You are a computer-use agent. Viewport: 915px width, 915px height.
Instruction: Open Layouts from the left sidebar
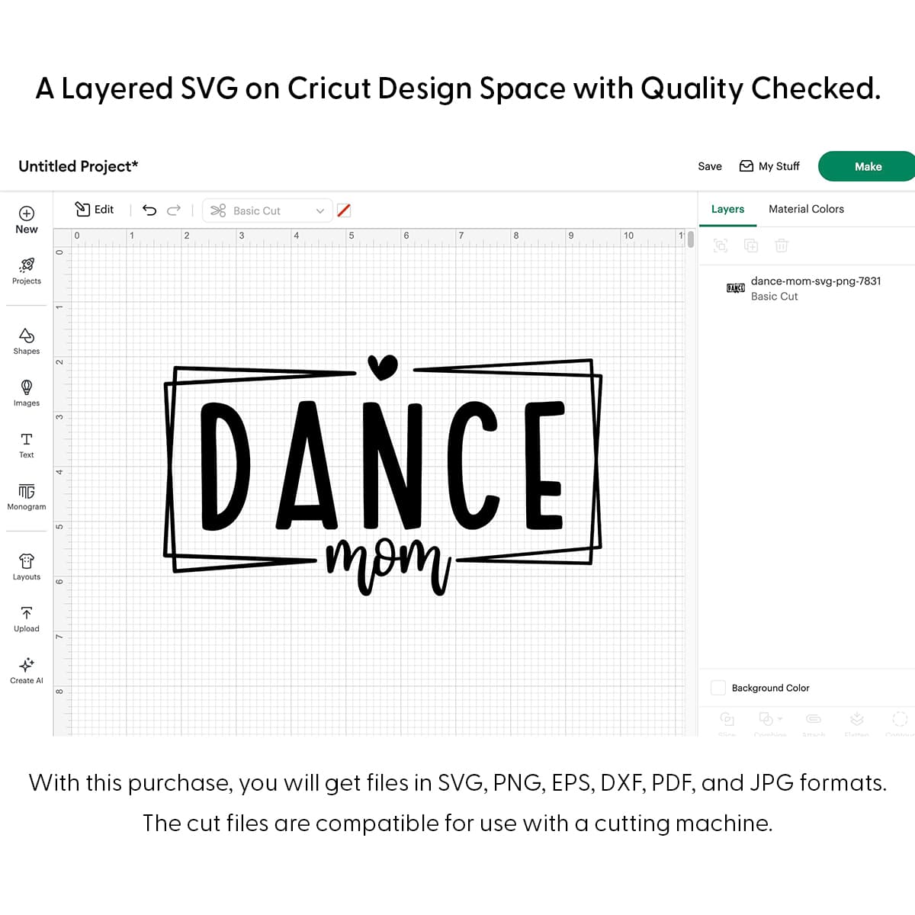coord(27,566)
